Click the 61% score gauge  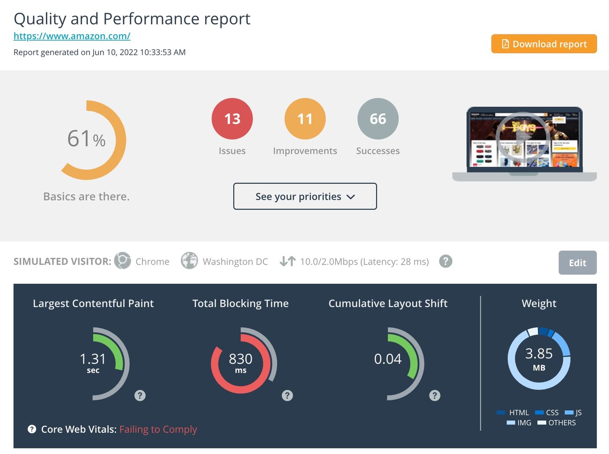pyautogui.click(x=87, y=139)
